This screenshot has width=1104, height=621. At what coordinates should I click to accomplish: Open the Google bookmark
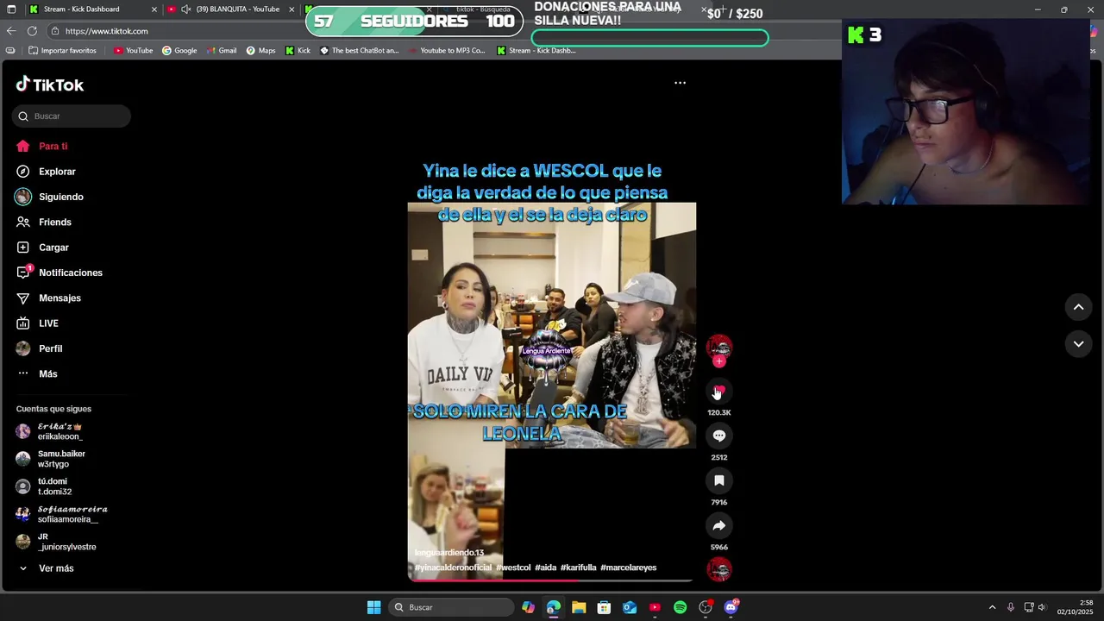pos(179,51)
